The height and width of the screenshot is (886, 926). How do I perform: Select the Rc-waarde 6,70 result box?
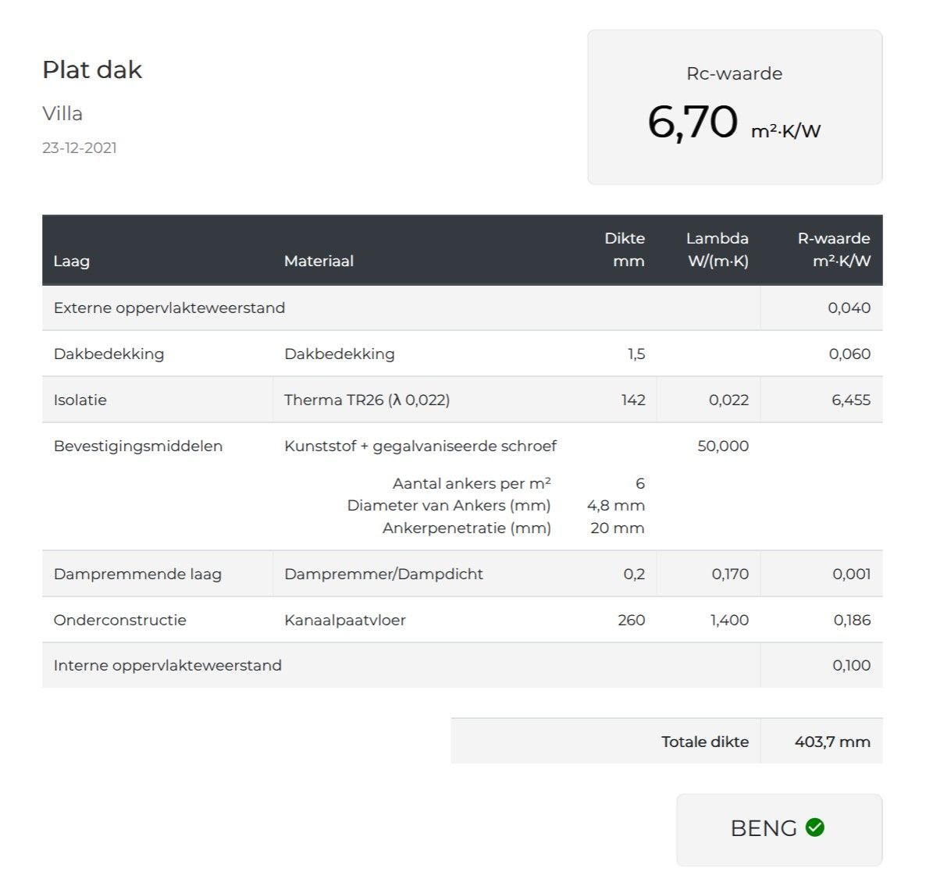734,108
